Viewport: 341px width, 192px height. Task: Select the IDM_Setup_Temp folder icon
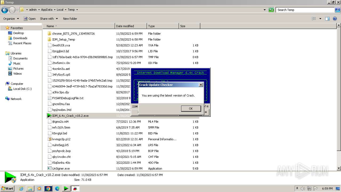(x=49, y=39)
